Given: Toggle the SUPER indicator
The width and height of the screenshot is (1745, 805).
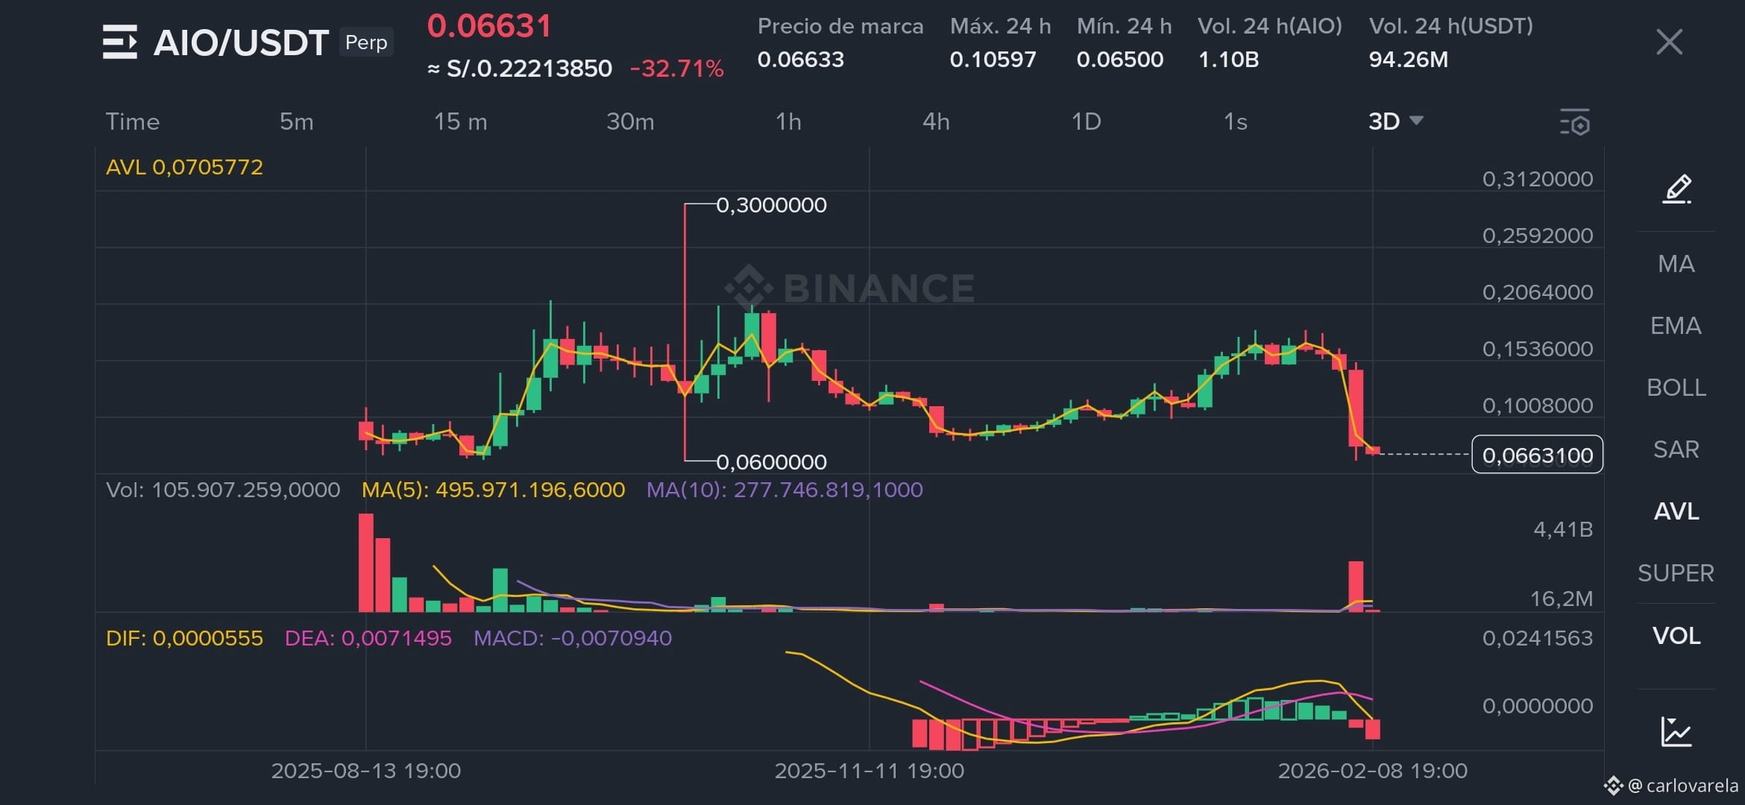Looking at the screenshot, I should coord(1676,573).
